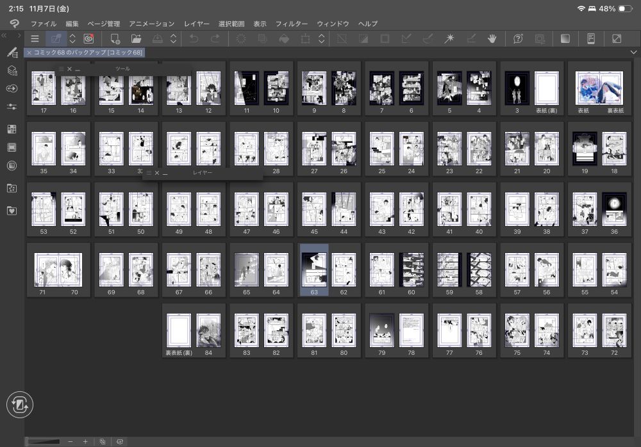Click the invert selection icon
This screenshot has height=447, width=641.
coord(363,39)
